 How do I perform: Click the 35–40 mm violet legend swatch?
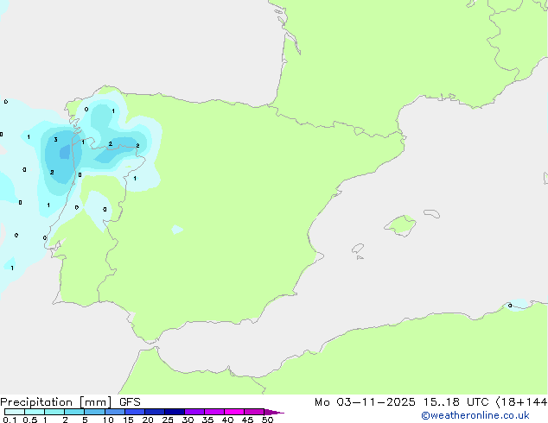pyautogui.click(x=214, y=412)
